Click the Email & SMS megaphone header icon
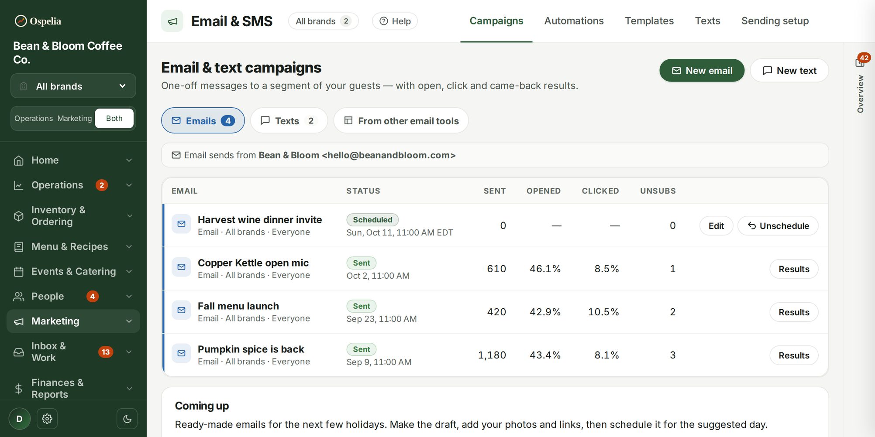The image size is (875, 437). click(172, 21)
